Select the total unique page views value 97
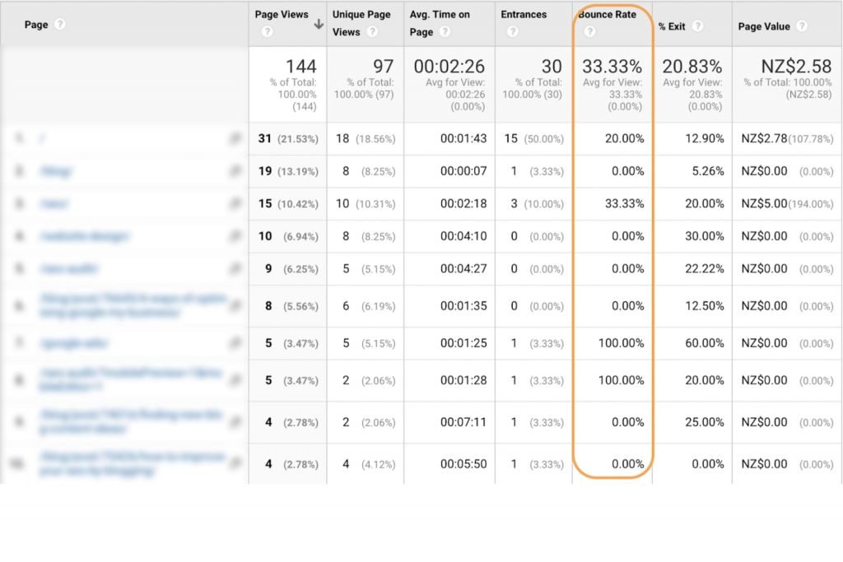843x562 pixels. tap(384, 66)
